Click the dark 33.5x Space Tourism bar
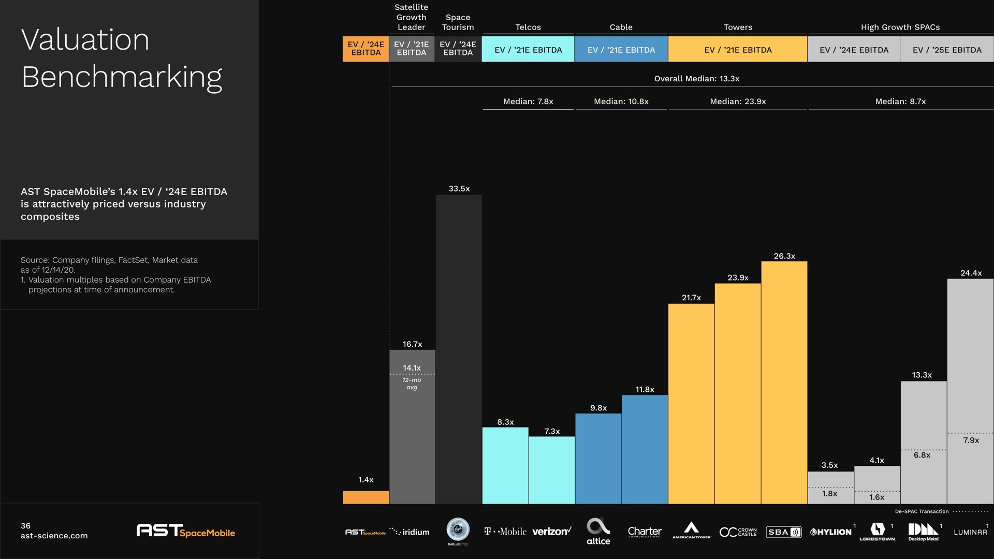This screenshot has width=994, height=559. pyautogui.click(x=459, y=349)
